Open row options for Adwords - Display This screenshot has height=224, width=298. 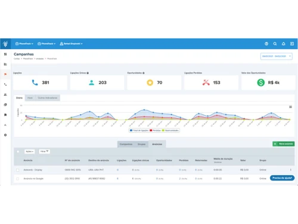tap(291, 170)
